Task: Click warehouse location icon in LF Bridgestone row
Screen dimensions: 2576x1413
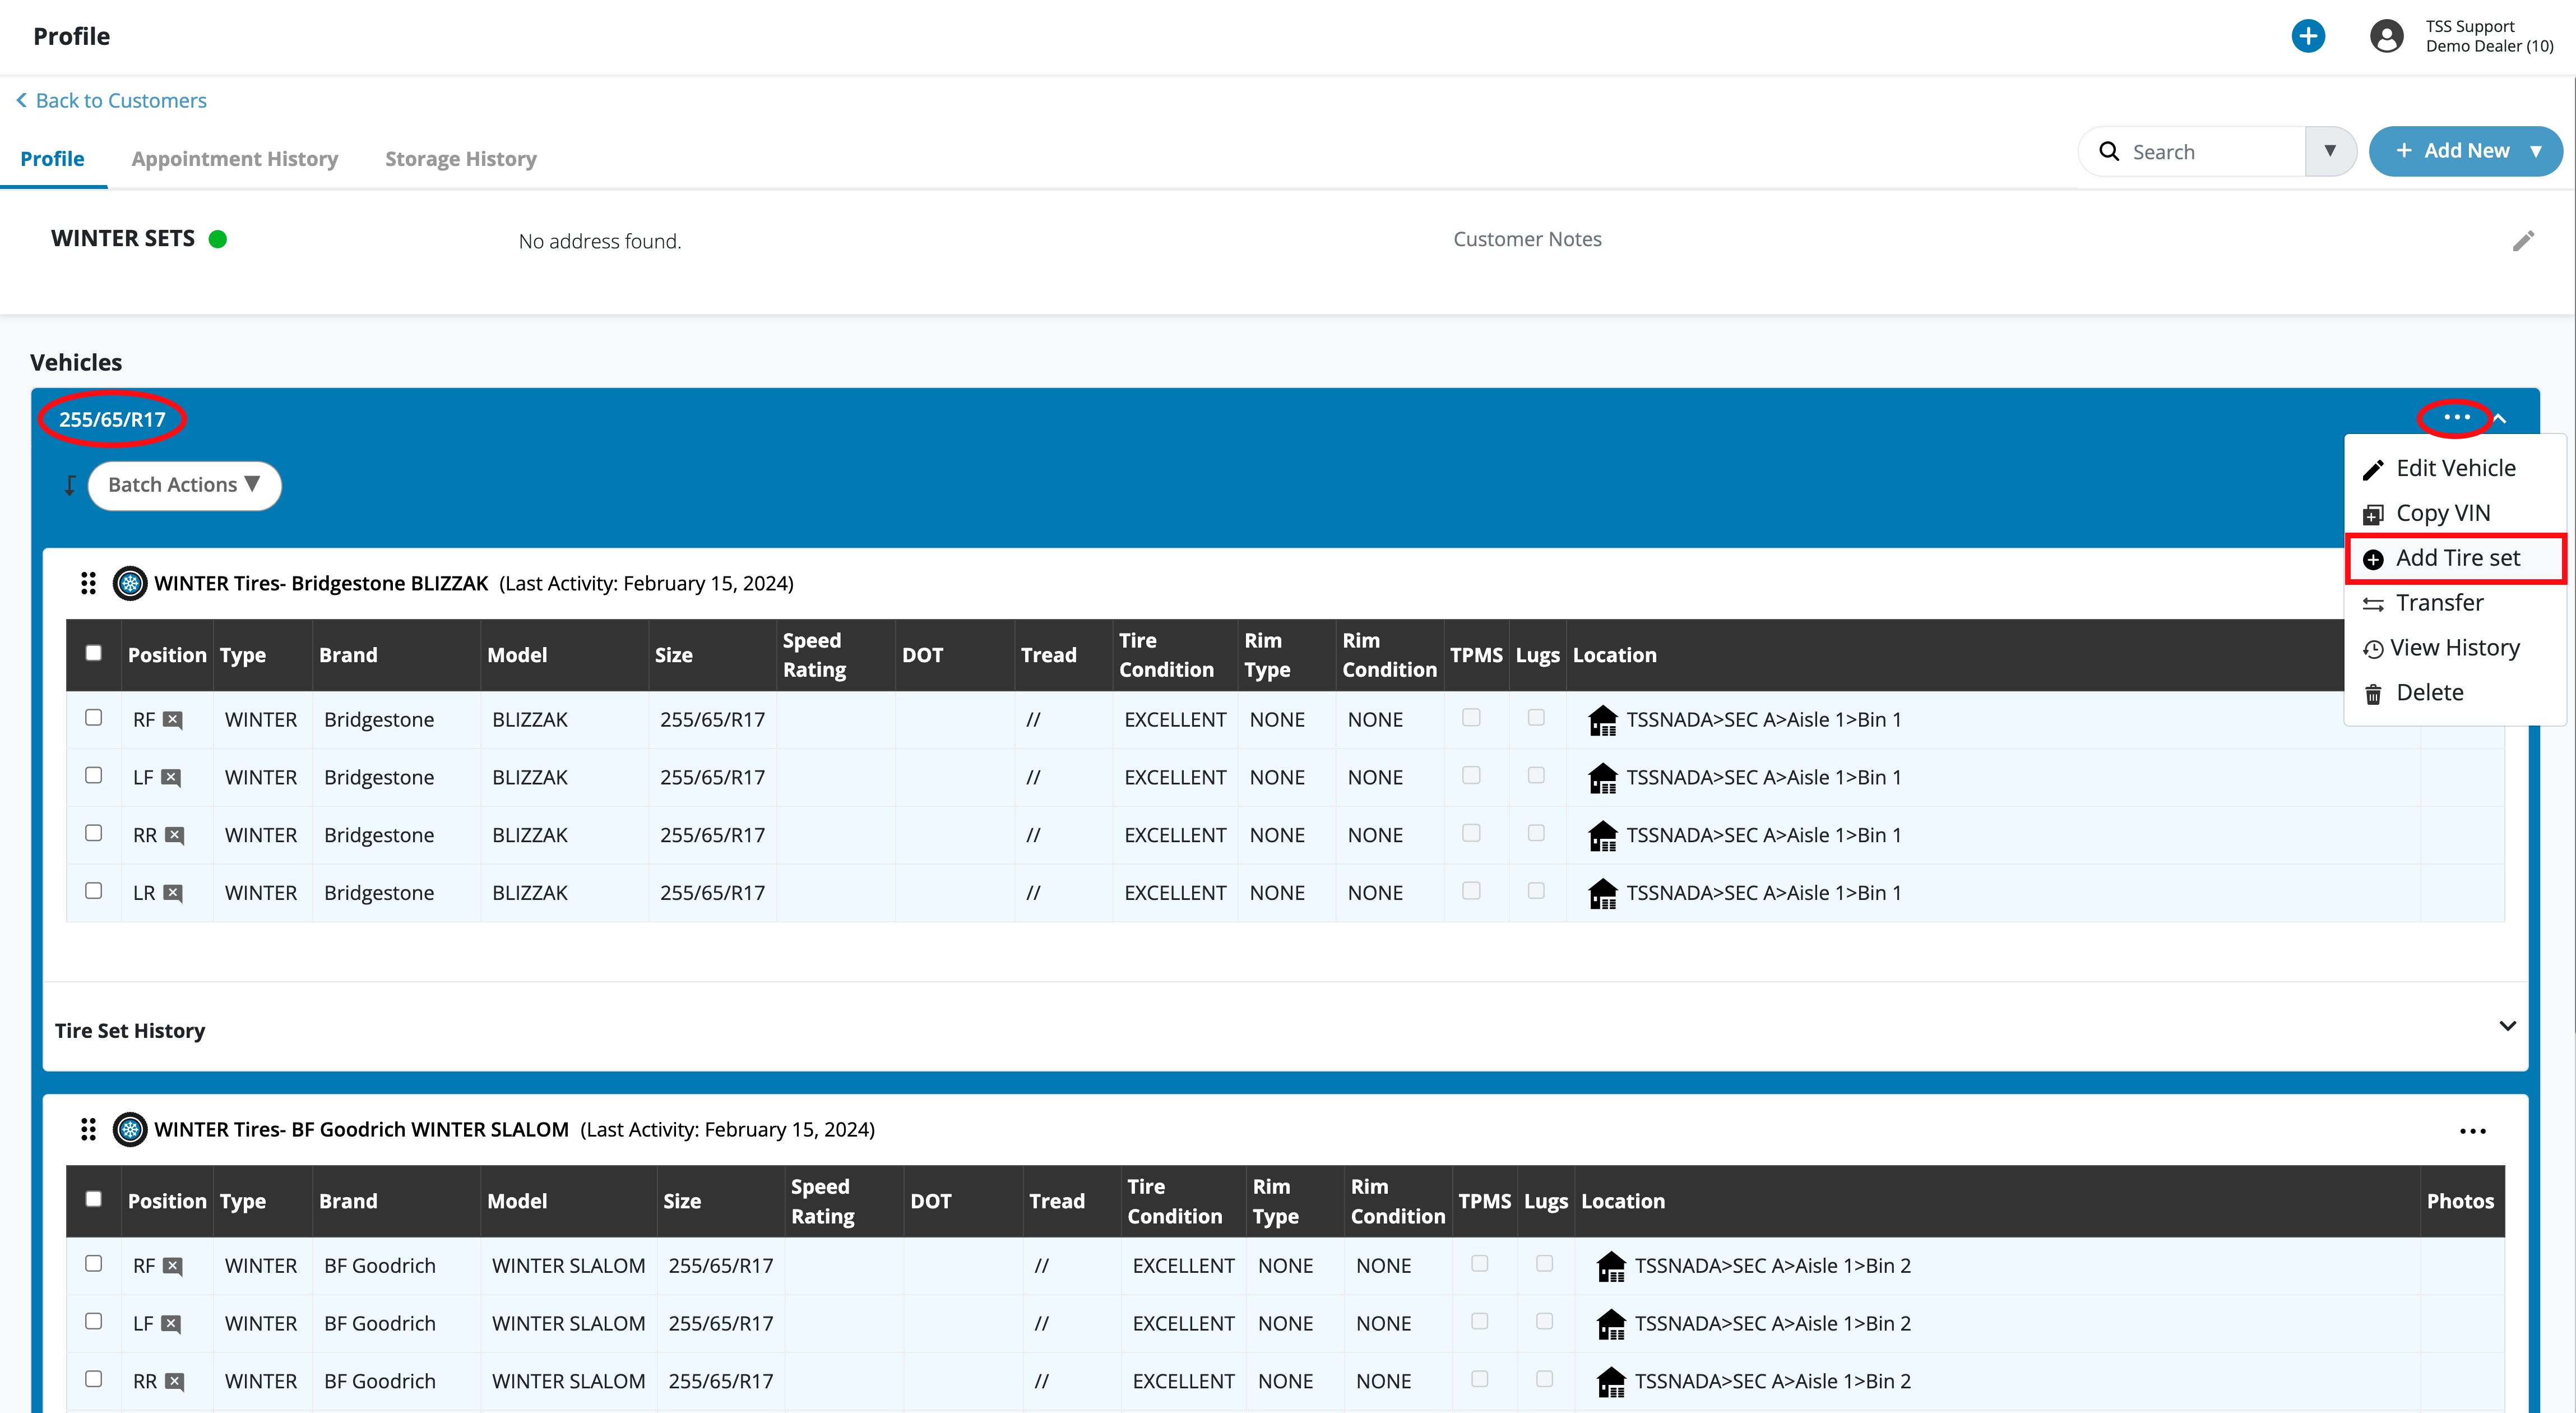Action: [x=1602, y=778]
